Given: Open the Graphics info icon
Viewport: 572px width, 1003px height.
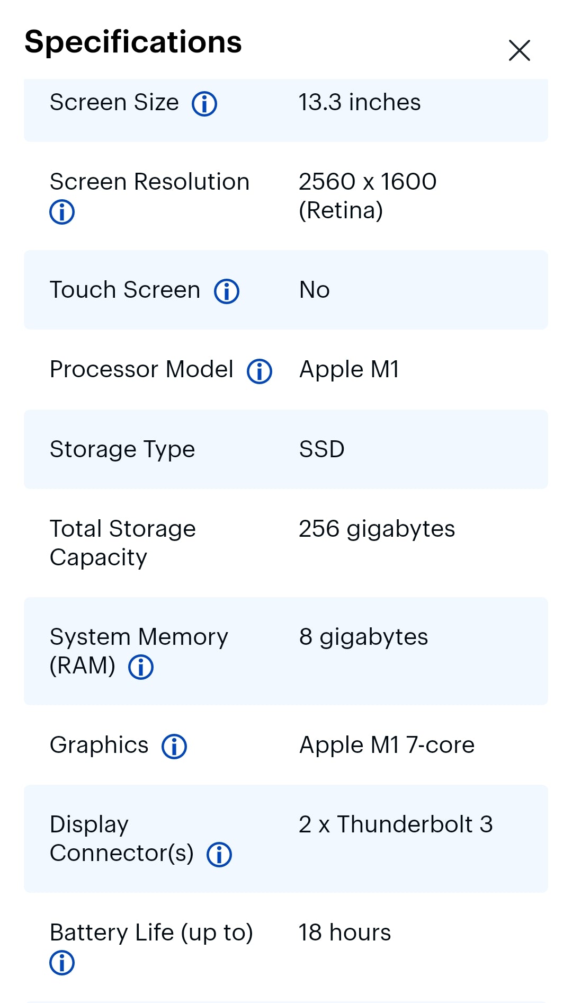Looking at the screenshot, I should (174, 747).
